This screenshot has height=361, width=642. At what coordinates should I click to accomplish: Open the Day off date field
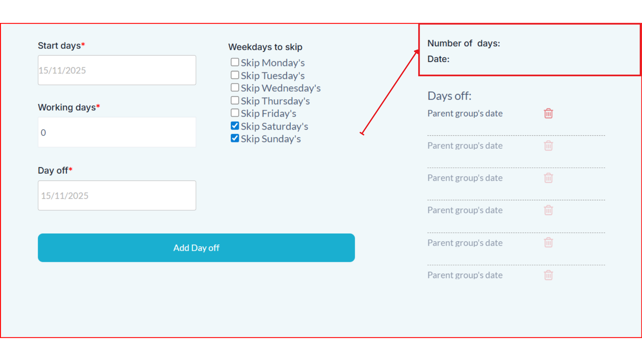117,196
